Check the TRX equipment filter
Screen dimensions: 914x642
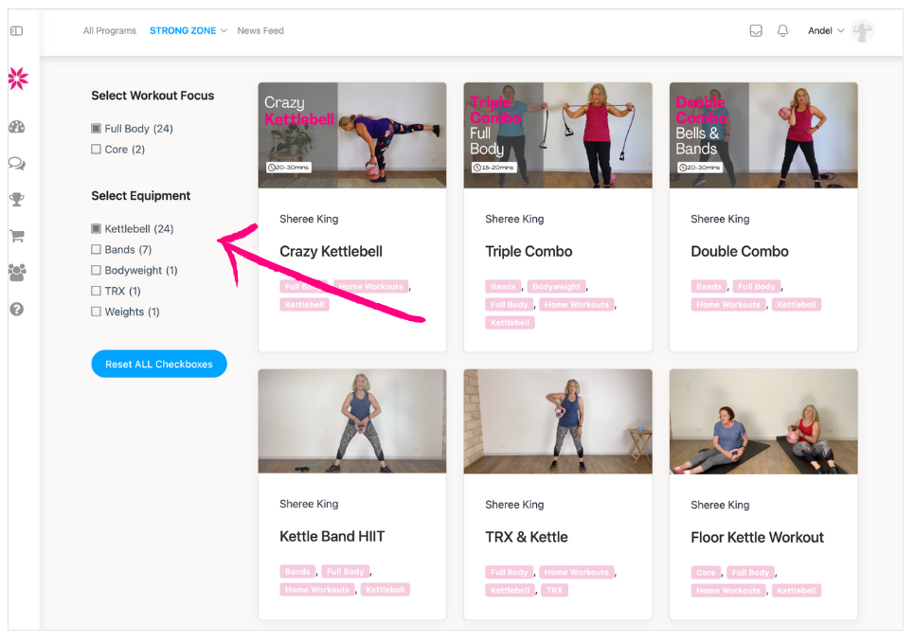pyautogui.click(x=96, y=292)
